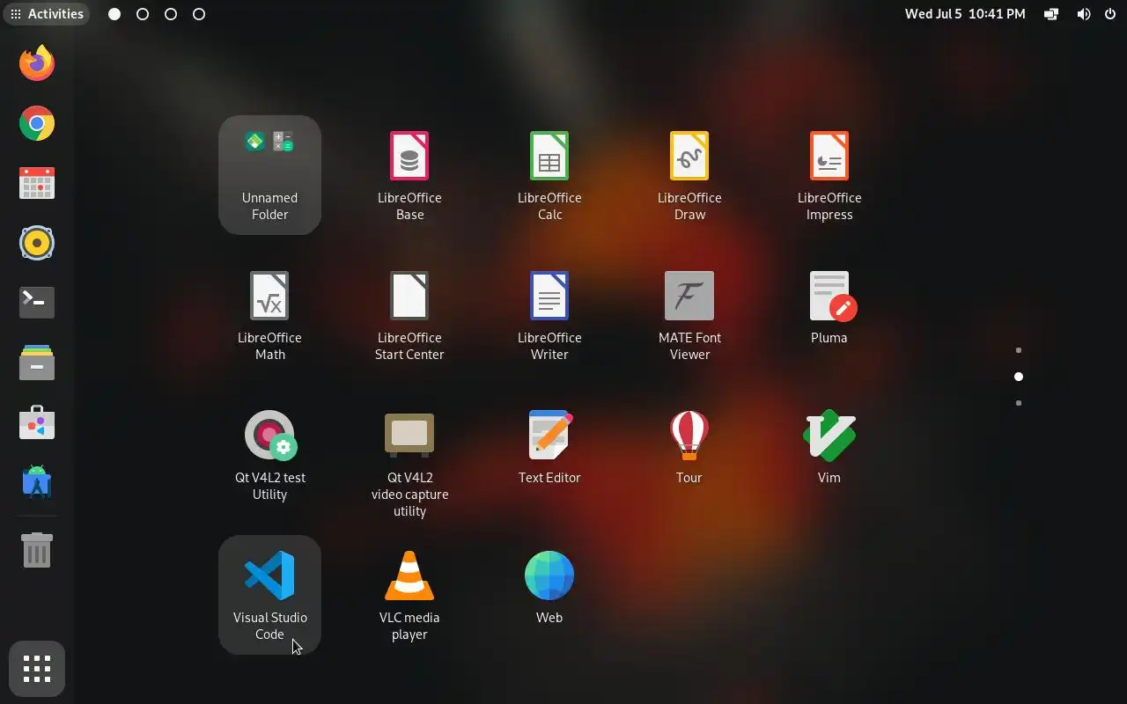1127x704 pixels.
Task: Launch Pluma editor
Action: point(829,306)
